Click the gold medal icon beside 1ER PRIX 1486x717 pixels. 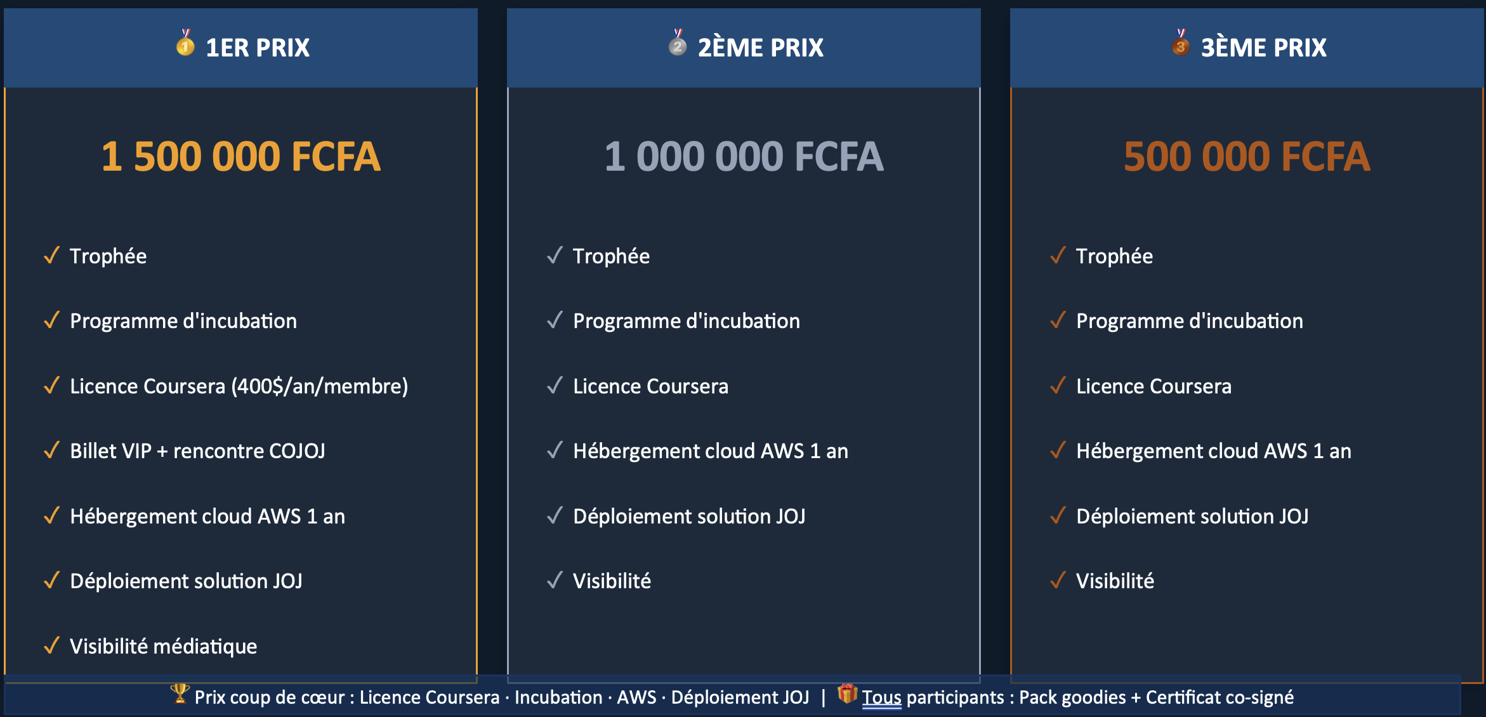tap(185, 43)
